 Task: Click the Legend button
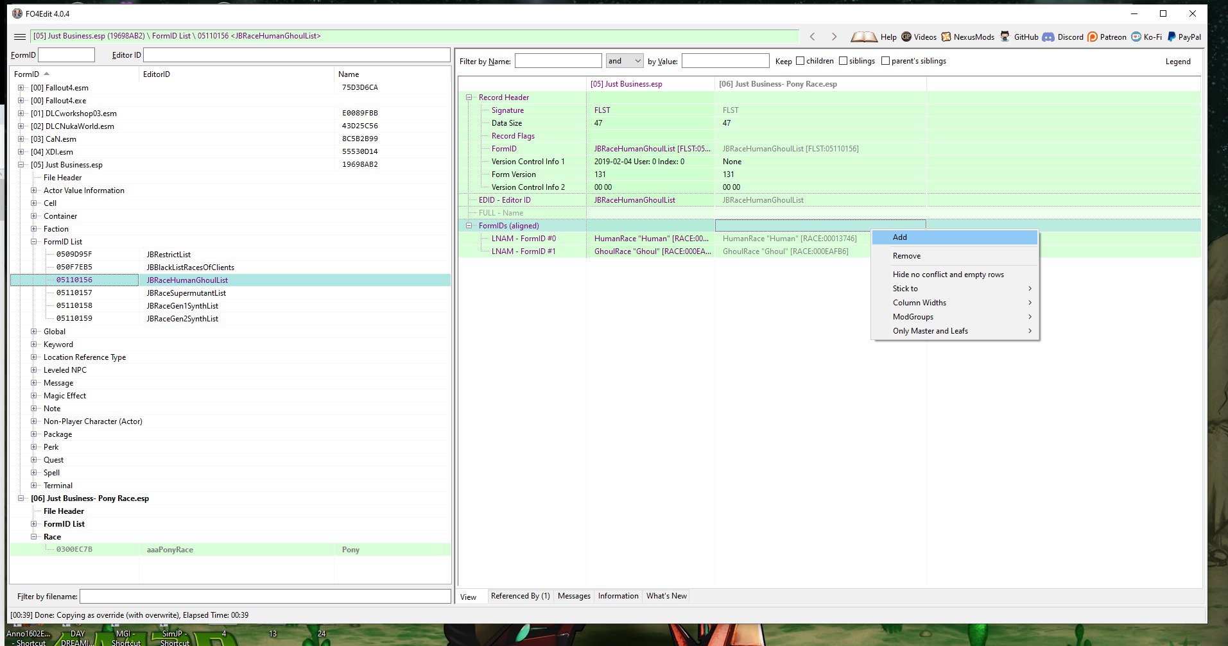1178,62
